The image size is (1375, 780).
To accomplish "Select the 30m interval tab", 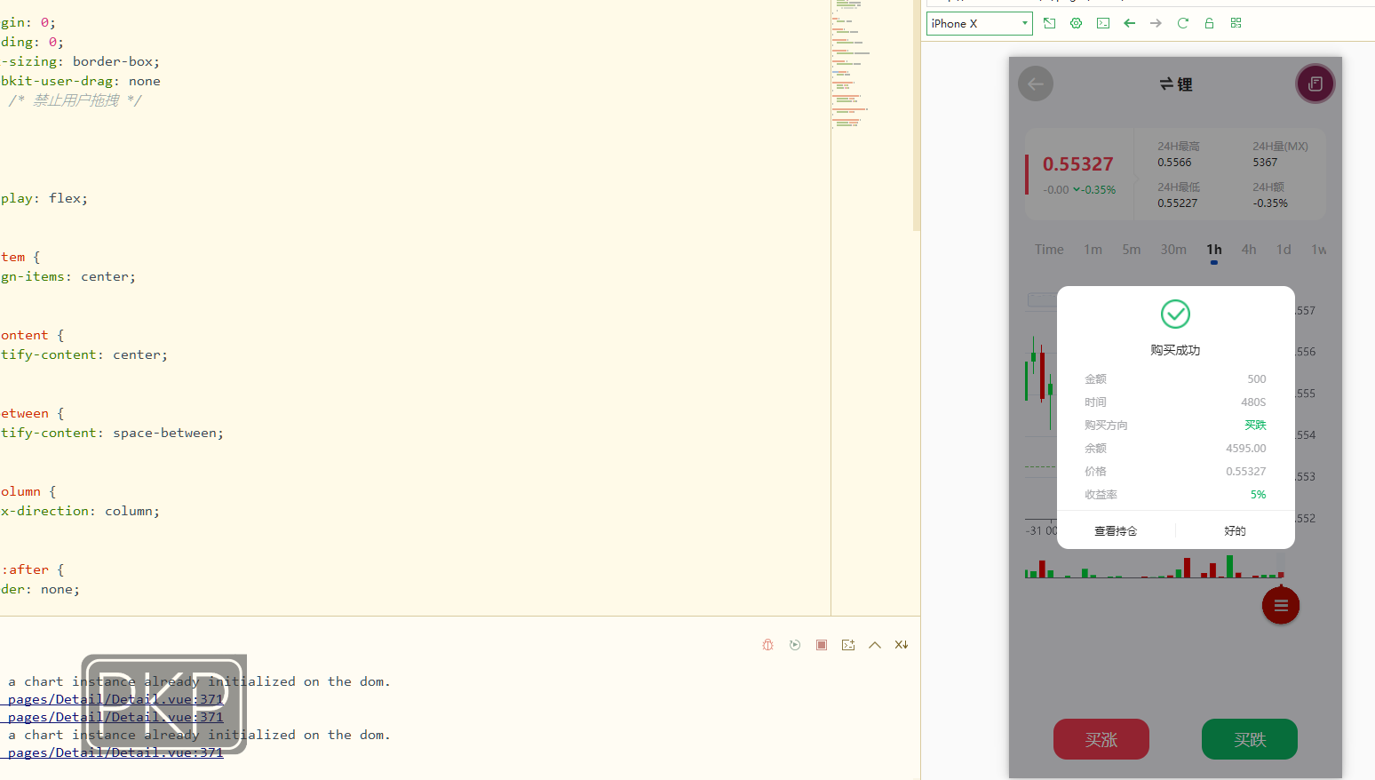I will 1173,250.
